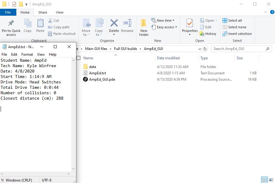The height and width of the screenshot is (183, 275).
Task: Click Invert selection in ribbon
Action: pos(237,34)
